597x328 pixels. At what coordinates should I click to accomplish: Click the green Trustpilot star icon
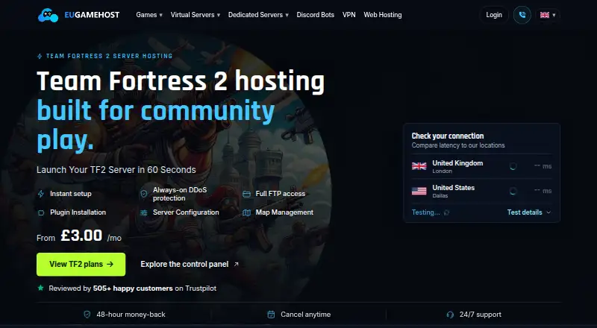[40, 288]
